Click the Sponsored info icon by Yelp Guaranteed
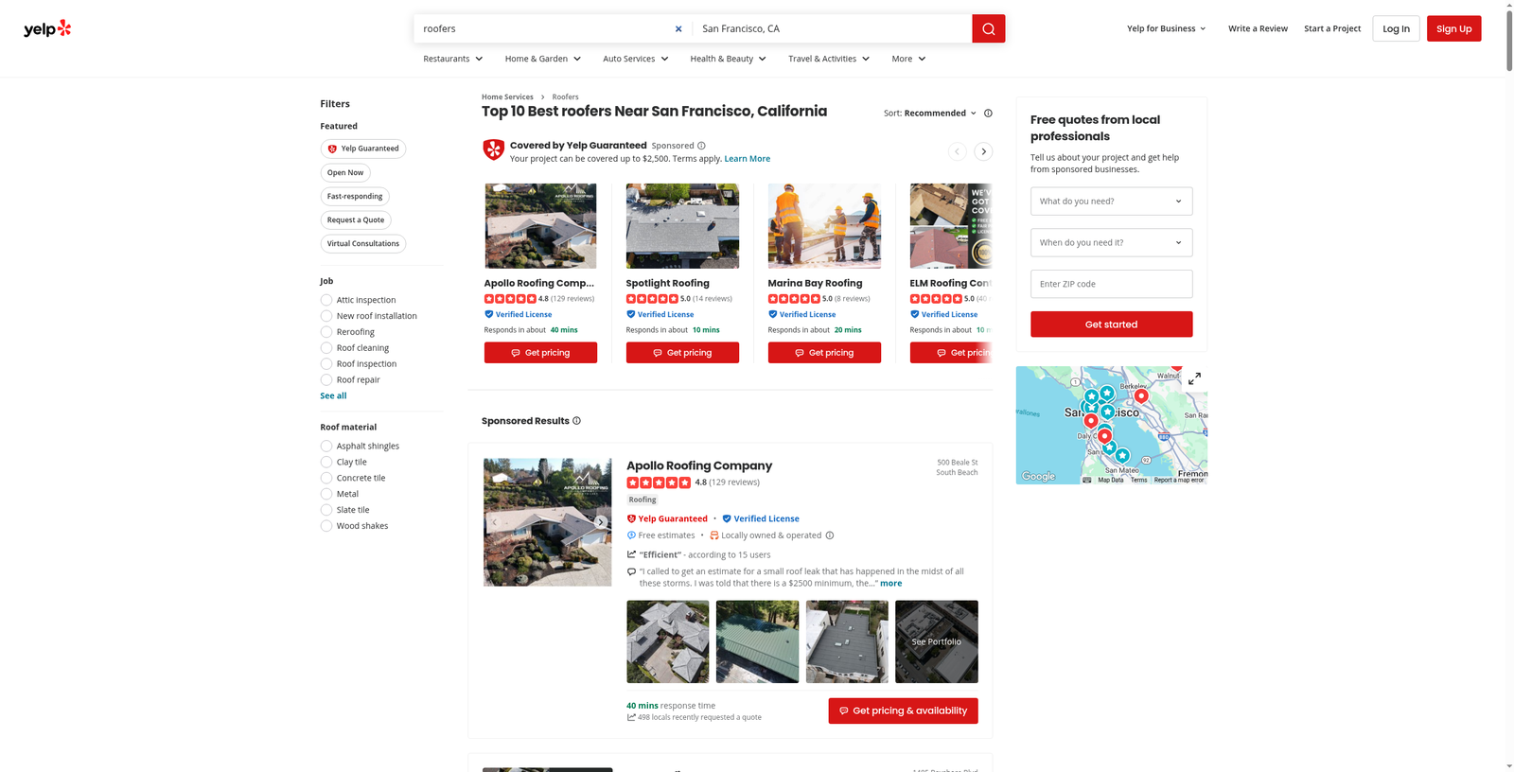 pos(701,146)
